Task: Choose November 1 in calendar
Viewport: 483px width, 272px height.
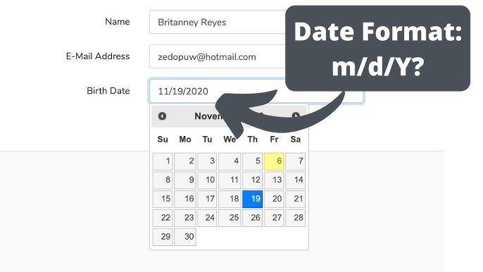Action: [x=163, y=161]
